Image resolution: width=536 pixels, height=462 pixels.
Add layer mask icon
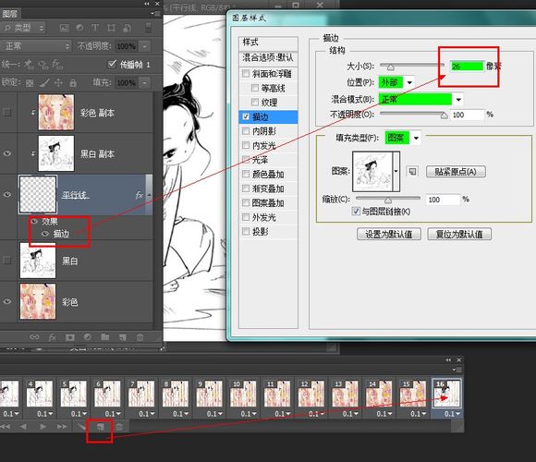(70, 337)
